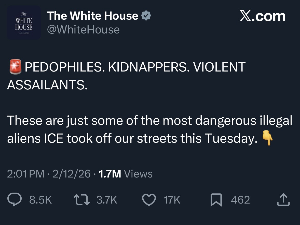Image resolution: width=300 pixels, height=225 pixels.
Task: Click the display name "The White House"
Action: click(x=92, y=16)
